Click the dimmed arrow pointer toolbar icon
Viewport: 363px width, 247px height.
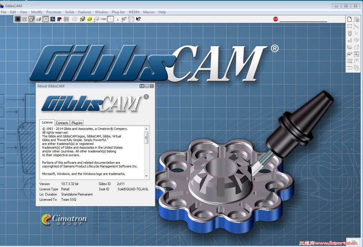point(118,19)
